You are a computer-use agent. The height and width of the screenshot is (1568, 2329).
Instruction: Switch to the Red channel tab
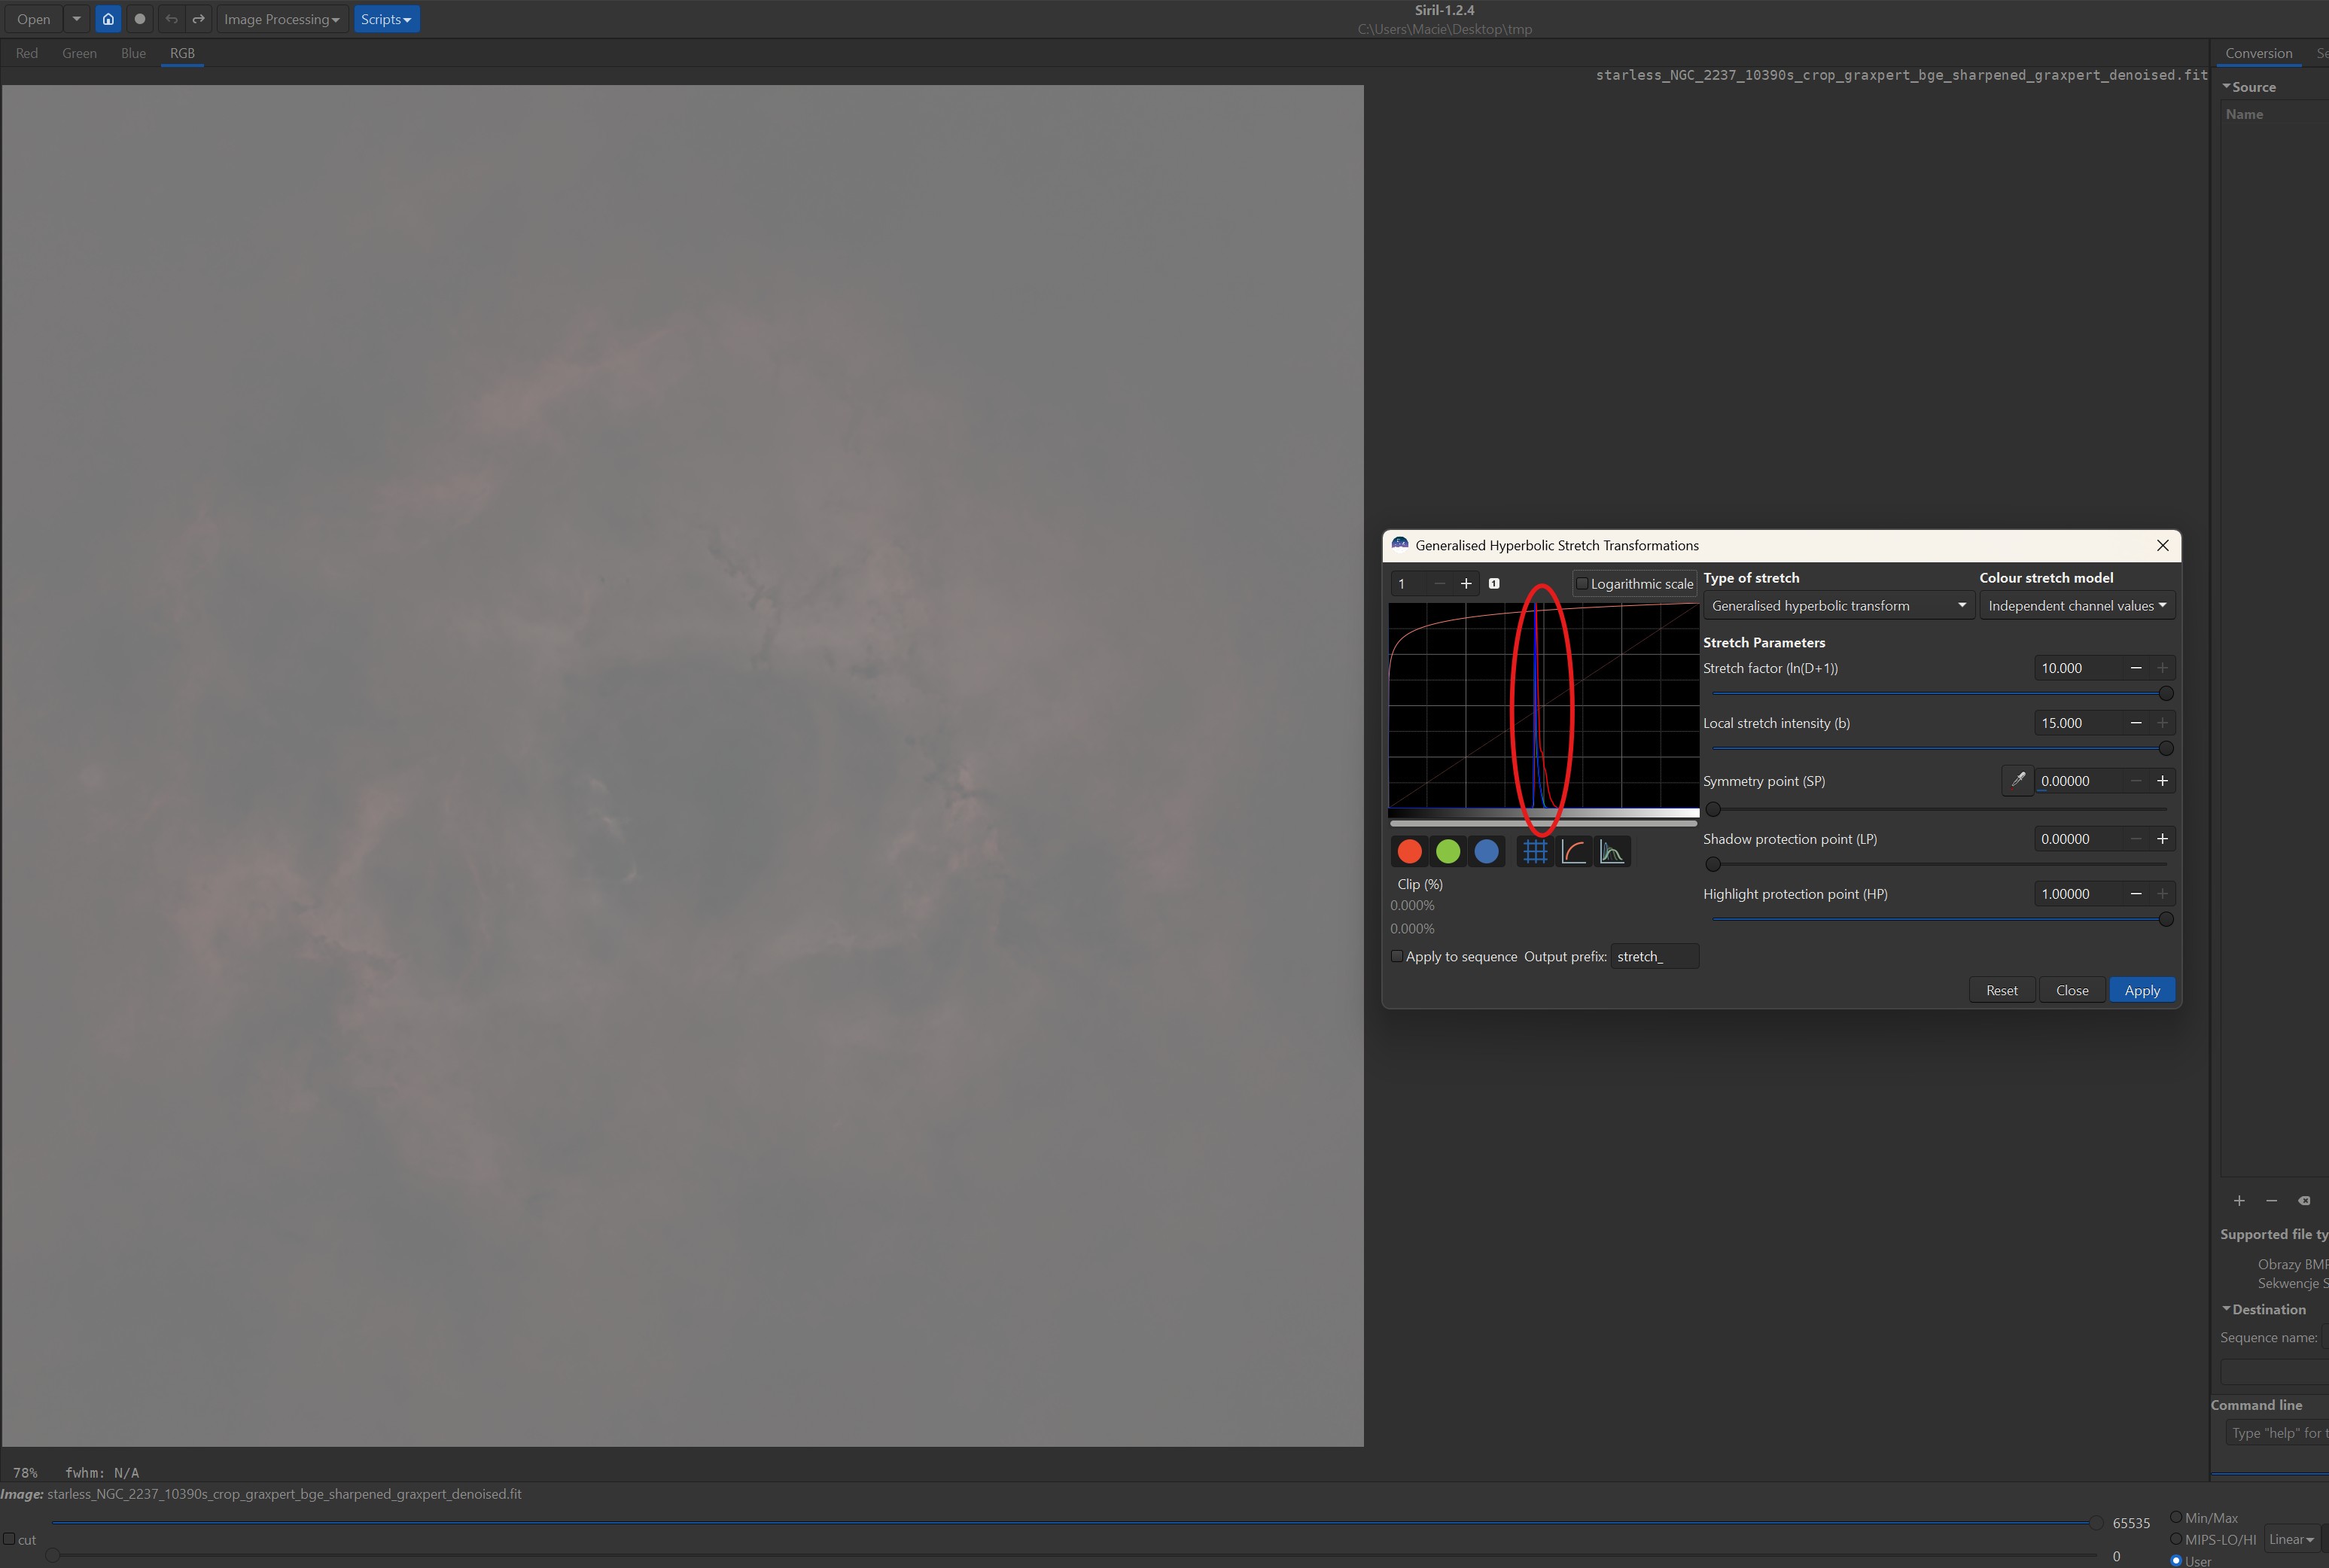27,53
